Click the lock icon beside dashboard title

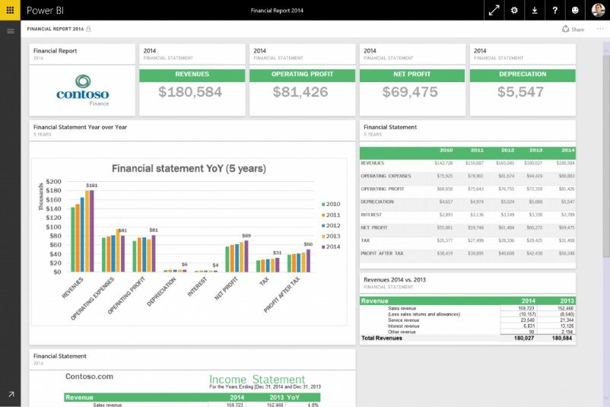(89, 29)
